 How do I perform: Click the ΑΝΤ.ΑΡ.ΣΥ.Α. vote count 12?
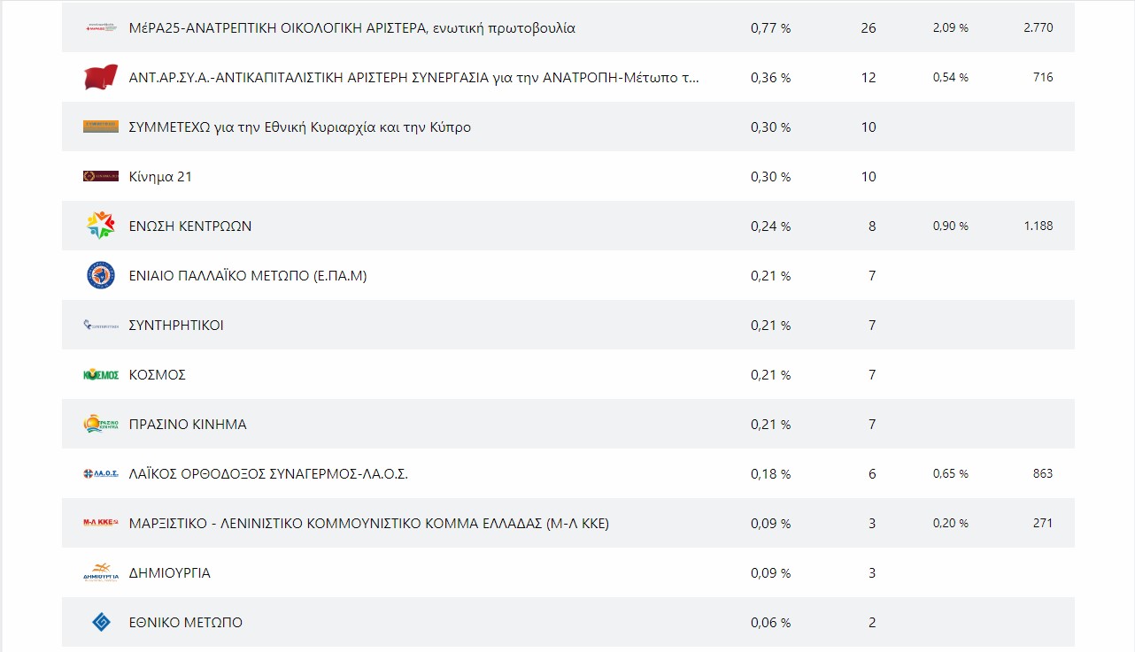tap(868, 78)
